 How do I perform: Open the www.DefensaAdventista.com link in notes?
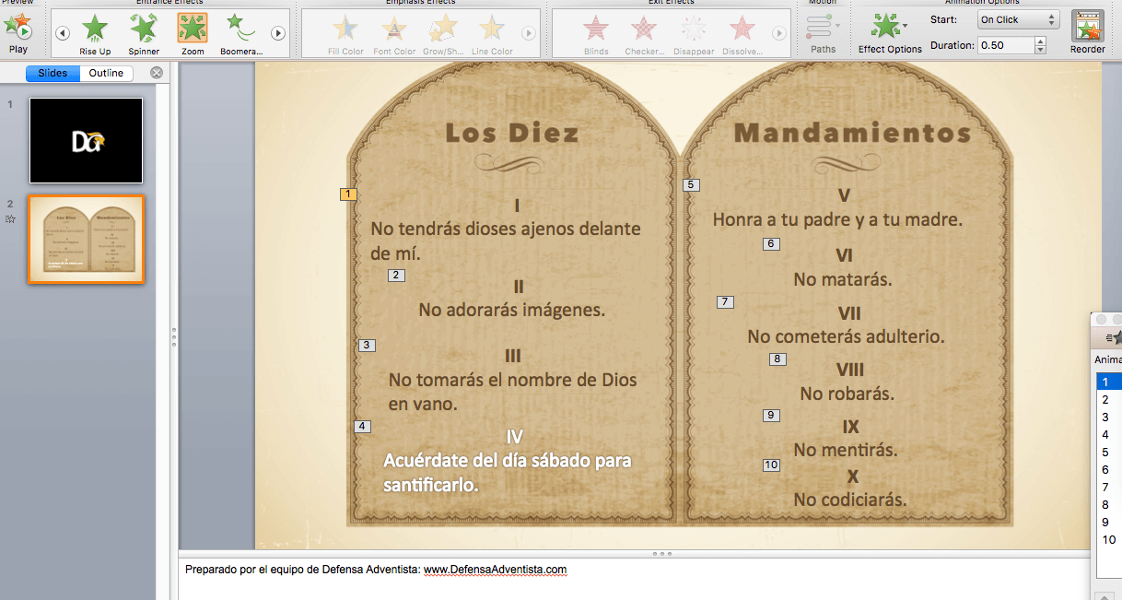point(495,570)
